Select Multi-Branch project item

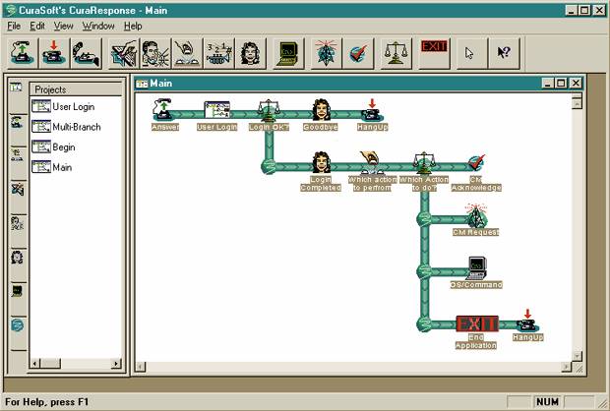pyautogui.click(x=76, y=127)
